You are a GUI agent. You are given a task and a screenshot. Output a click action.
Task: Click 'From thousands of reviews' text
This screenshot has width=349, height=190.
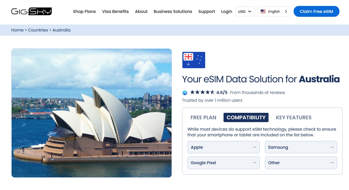click(x=257, y=92)
